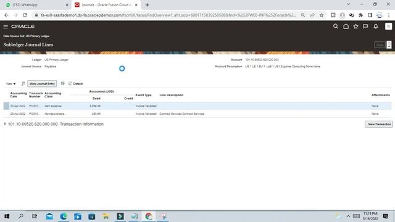
Task: Click Contract Services line description cell
Action: (182, 113)
